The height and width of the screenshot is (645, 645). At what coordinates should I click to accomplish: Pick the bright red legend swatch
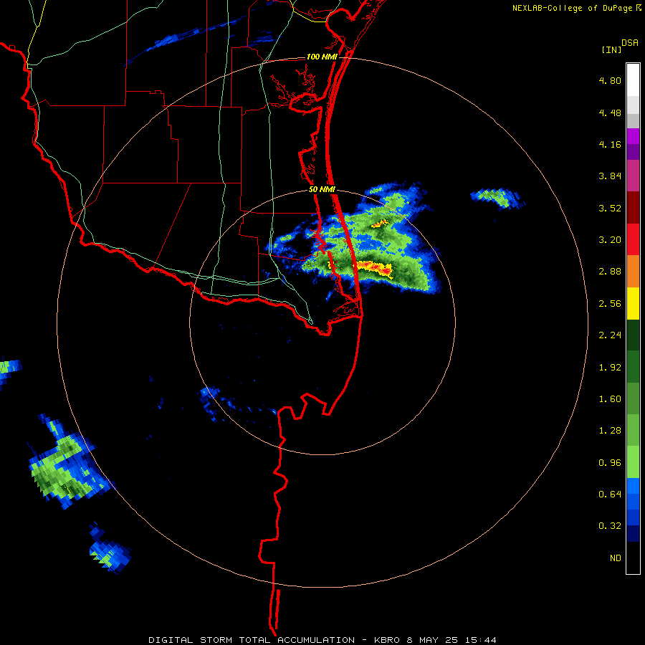633,239
